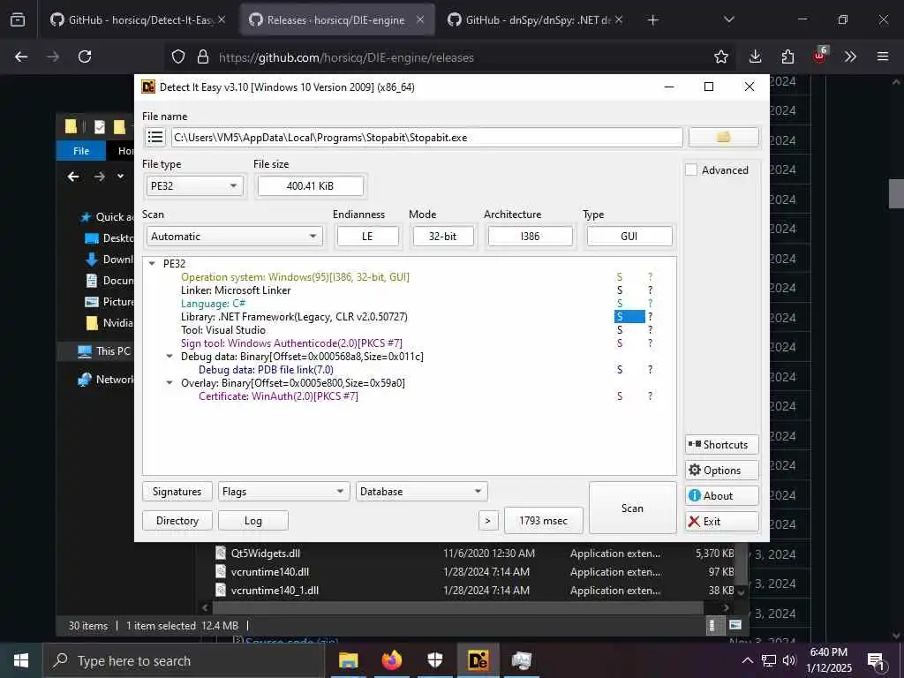The height and width of the screenshot is (678, 904).
Task: Browse for a file with the folder button
Action: point(724,137)
